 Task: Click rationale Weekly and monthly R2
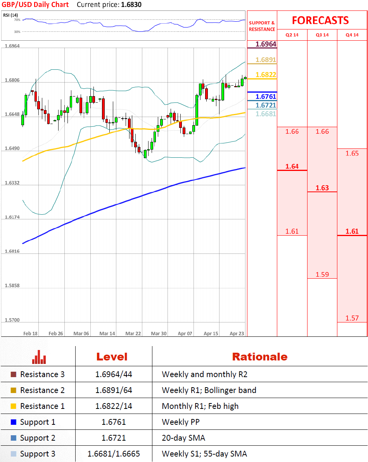pos(205,374)
